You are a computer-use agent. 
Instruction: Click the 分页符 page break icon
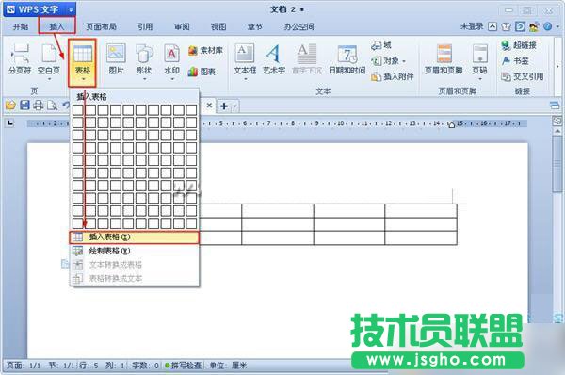pos(20,58)
